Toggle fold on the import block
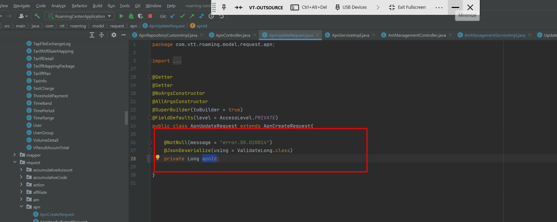The height and width of the screenshot is (222, 557). point(150,61)
